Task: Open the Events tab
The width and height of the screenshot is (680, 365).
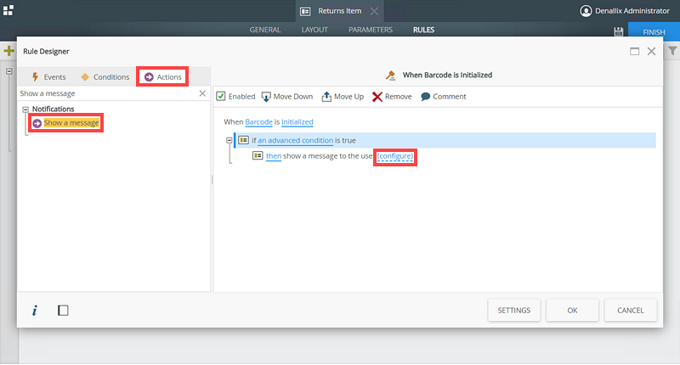Action: pos(49,77)
